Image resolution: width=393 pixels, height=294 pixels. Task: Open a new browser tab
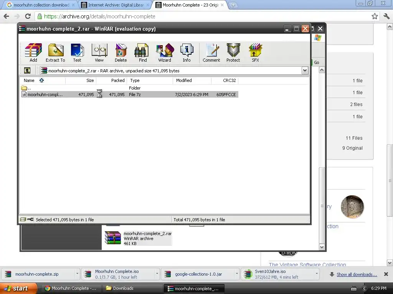(x=233, y=5)
